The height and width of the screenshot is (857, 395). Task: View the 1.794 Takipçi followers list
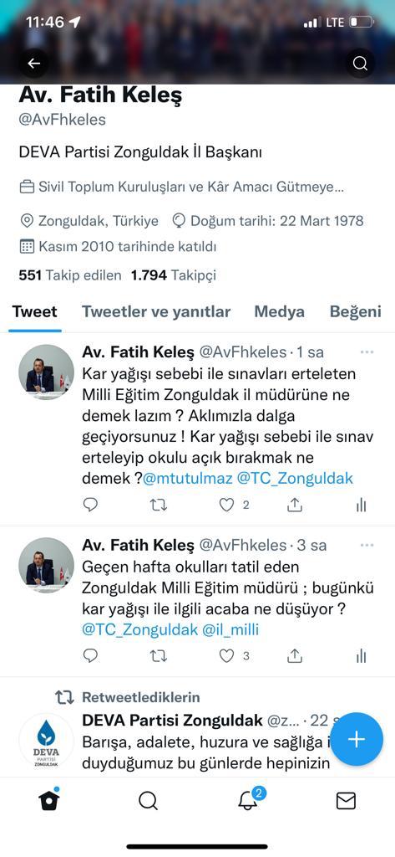(173, 275)
